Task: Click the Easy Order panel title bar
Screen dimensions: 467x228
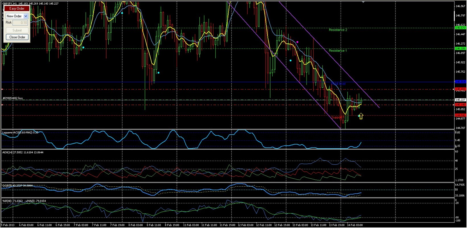Action: (x=17, y=8)
